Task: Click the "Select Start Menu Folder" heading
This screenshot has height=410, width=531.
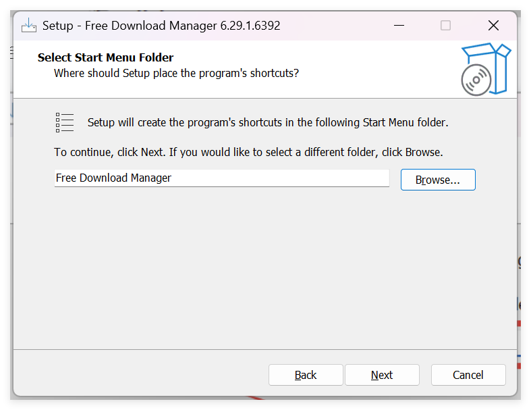Action: (105, 58)
